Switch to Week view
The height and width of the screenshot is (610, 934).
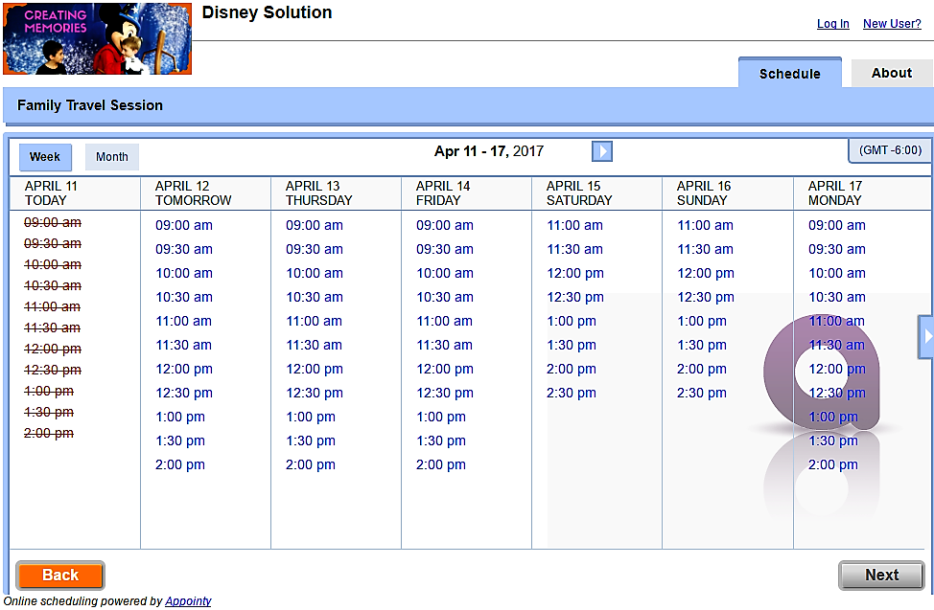[45, 157]
